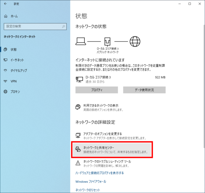Select the イーサネット monitor icon
205x193 pixels.
5,60
